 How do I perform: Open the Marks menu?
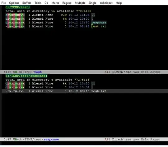pyautogui.click(x=55, y=3)
